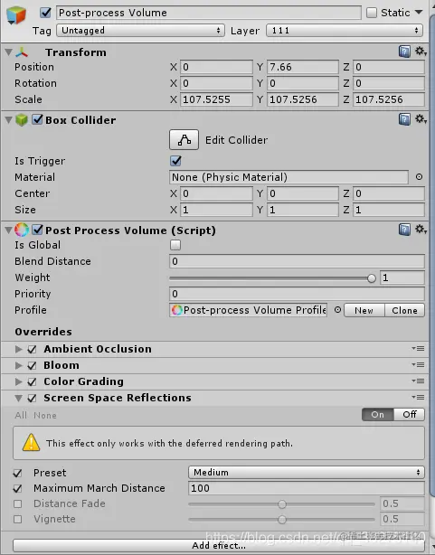Toggle the Is Trigger checkbox
This screenshot has width=435, height=555.
pos(175,161)
